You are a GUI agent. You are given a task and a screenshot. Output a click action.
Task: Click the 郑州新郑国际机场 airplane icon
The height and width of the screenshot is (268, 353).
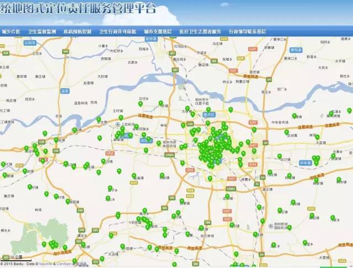point(271,226)
